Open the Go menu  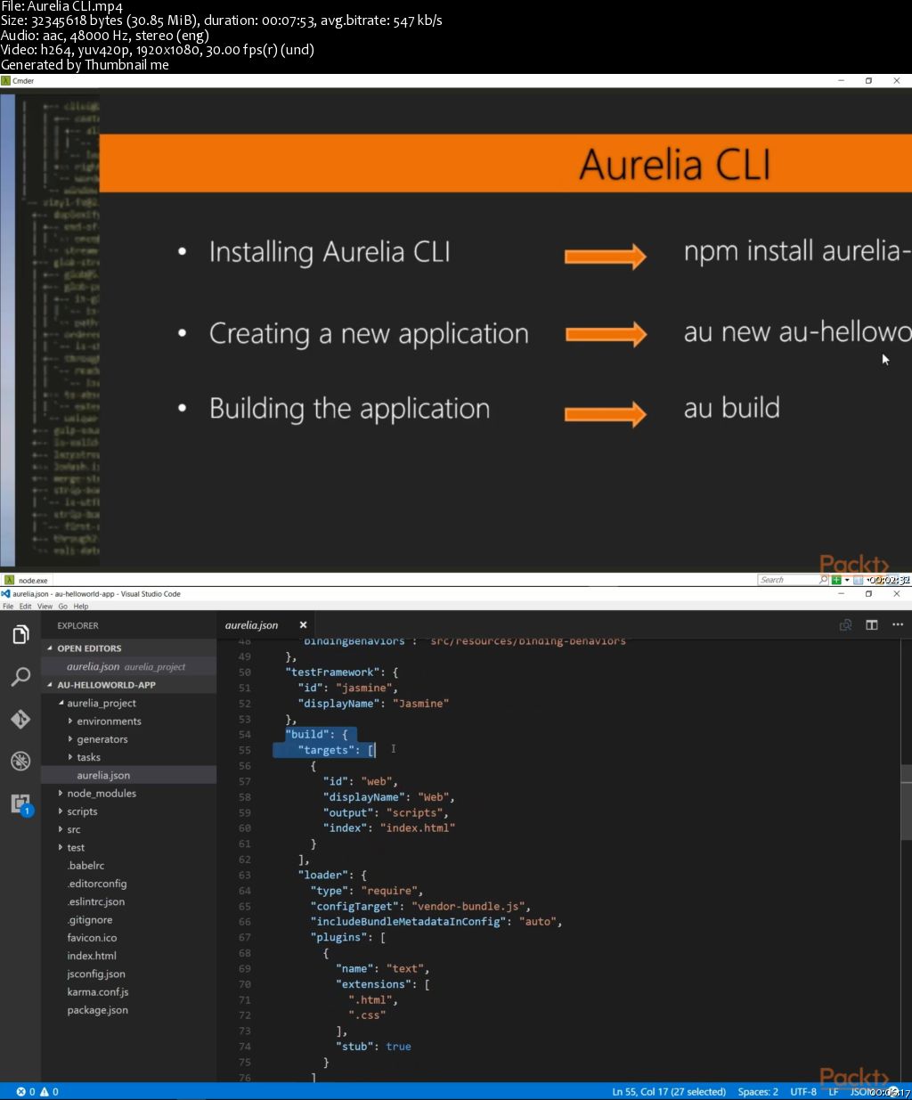point(62,607)
